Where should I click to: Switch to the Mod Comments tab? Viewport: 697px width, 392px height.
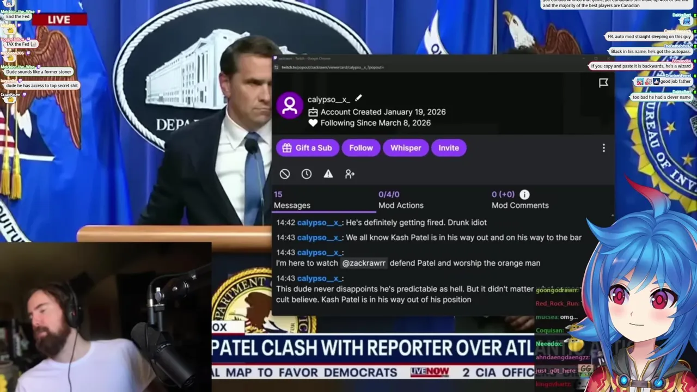pos(520,200)
